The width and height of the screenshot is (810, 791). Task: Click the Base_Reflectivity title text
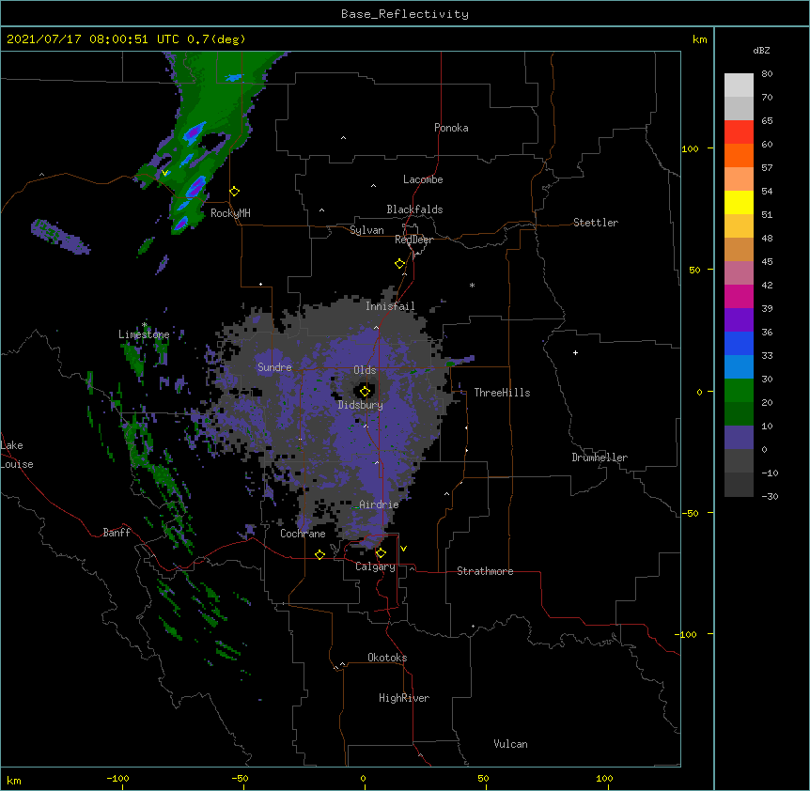click(x=404, y=14)
